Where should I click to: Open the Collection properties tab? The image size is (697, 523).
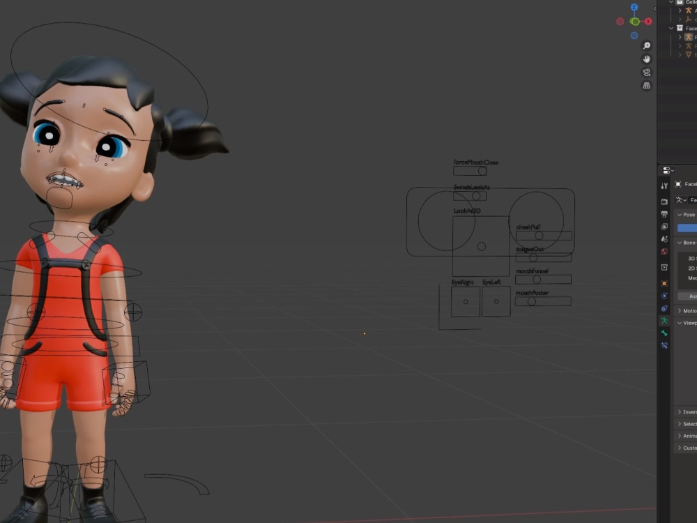click(664, 267)
